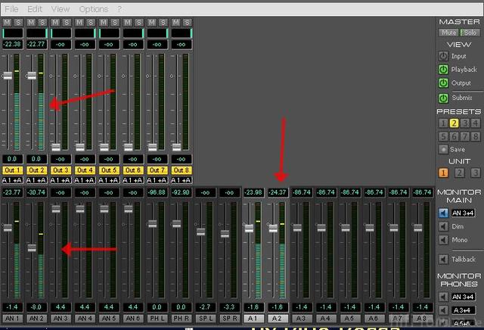
Task: Select the AN 2 output channel label
Action: (x=36, y=318)
